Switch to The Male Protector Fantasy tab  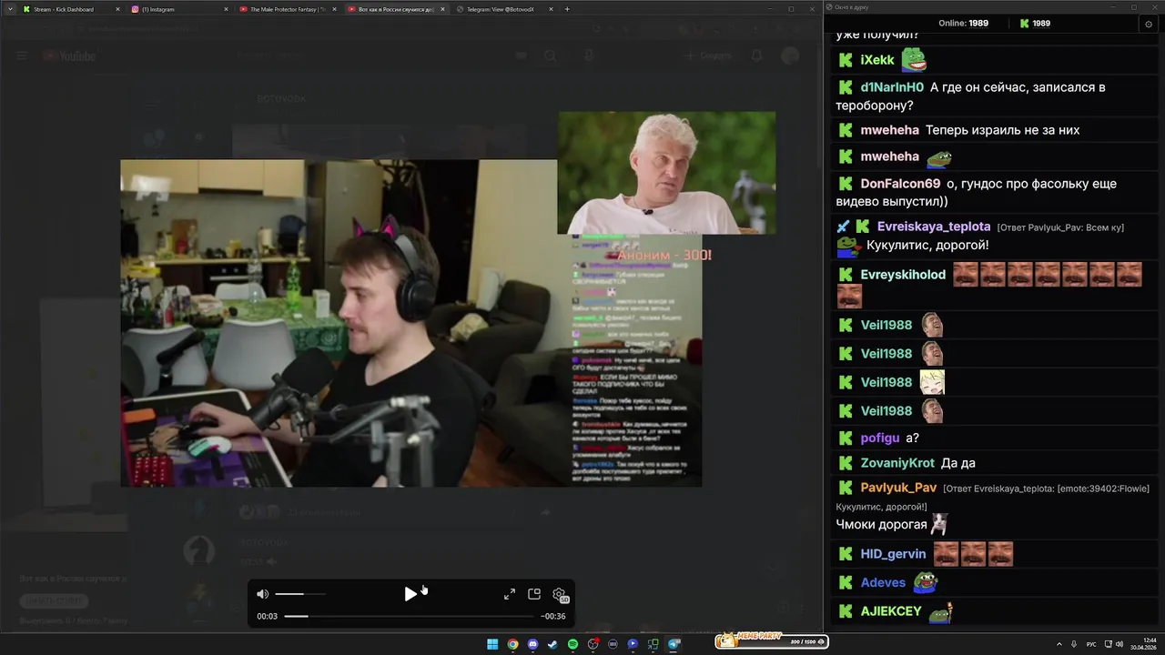point(286,9)
